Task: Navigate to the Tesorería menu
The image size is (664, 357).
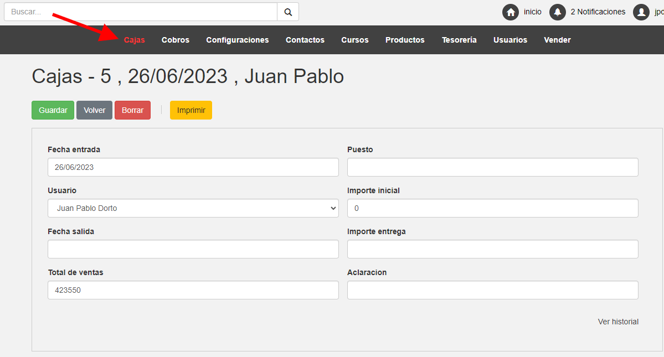Action: (x=459, y=40)
